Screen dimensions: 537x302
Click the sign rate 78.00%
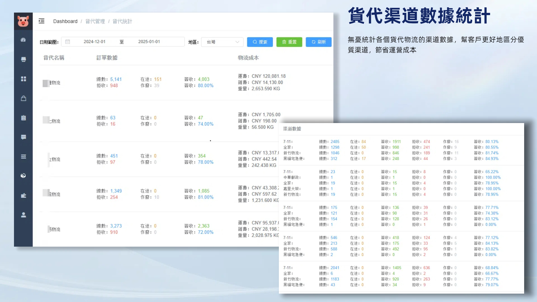pyautogui.click(x=206, y=162)
